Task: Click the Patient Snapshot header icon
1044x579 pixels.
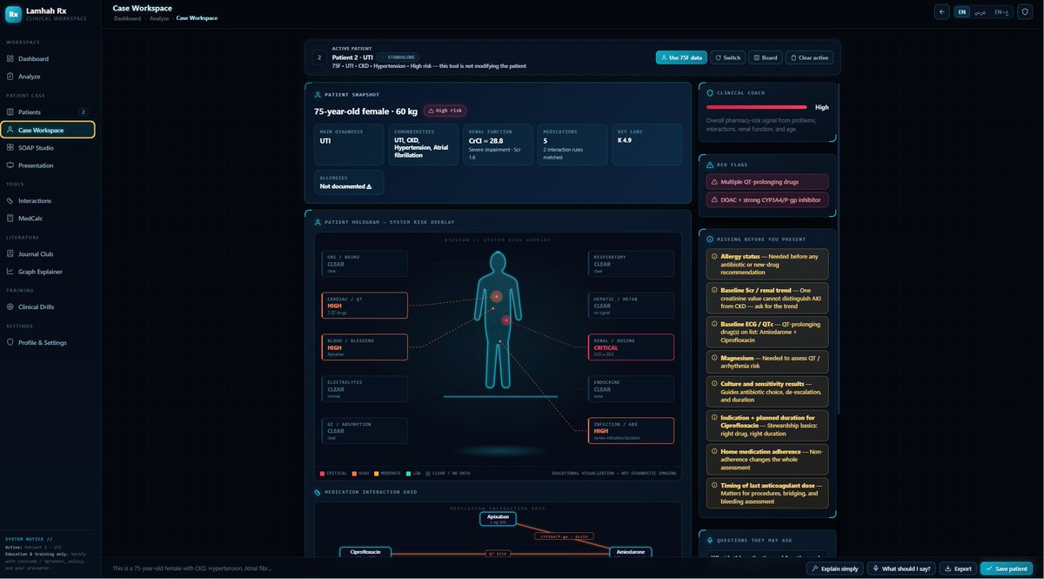Action: pos(318,94)
